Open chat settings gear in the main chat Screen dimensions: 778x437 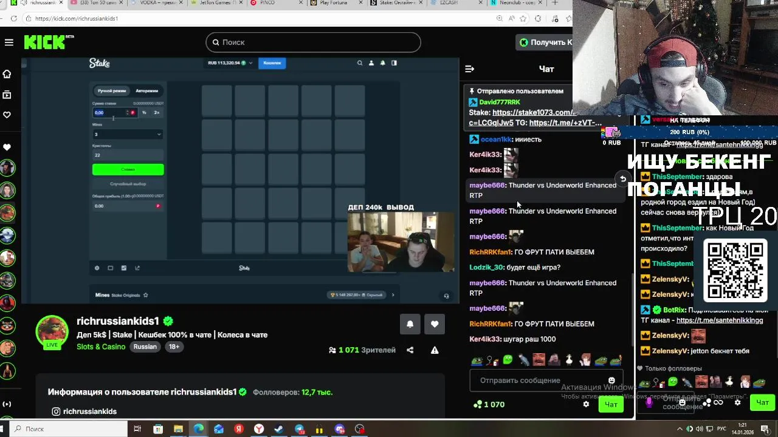586,404
